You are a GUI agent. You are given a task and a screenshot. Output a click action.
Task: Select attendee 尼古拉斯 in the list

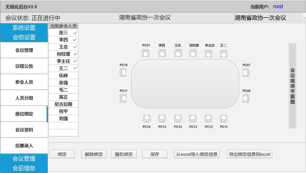click(63, 104)
